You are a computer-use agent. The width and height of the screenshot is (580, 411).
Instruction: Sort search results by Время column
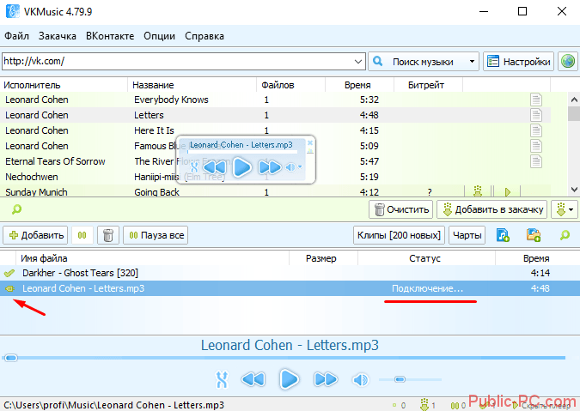359,85
